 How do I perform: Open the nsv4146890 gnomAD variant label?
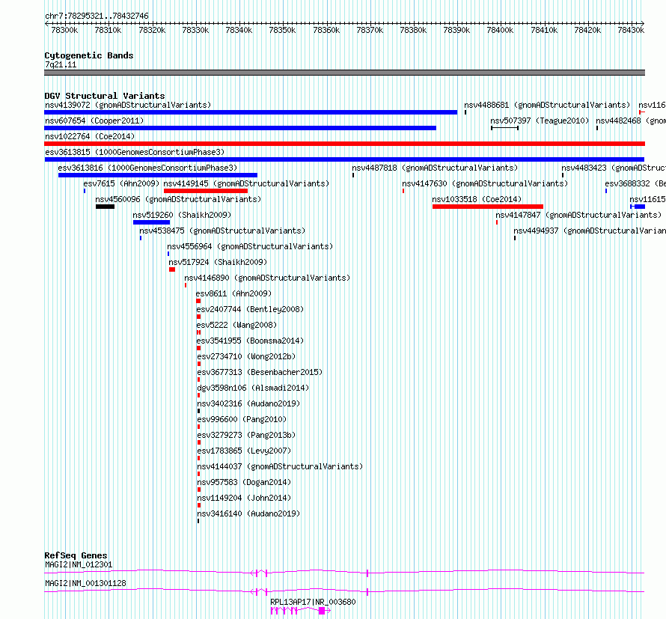tap(268, 278)
